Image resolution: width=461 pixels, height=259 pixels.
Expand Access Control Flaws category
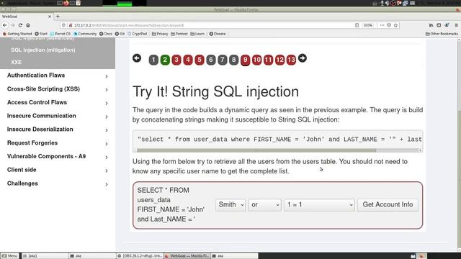click(58, 102)
